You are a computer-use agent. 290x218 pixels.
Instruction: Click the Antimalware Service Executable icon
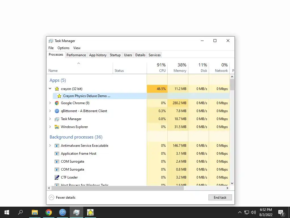(x=57, y=146)
